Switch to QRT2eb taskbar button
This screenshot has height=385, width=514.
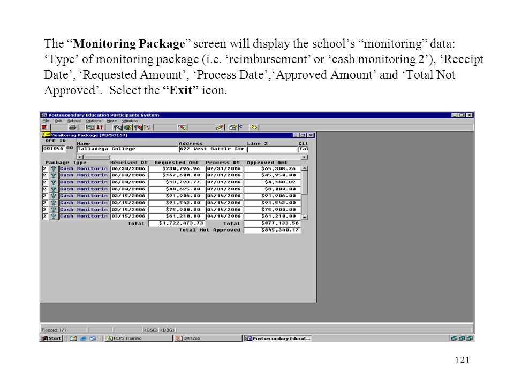pyautogui.click(x=208, y=338)
